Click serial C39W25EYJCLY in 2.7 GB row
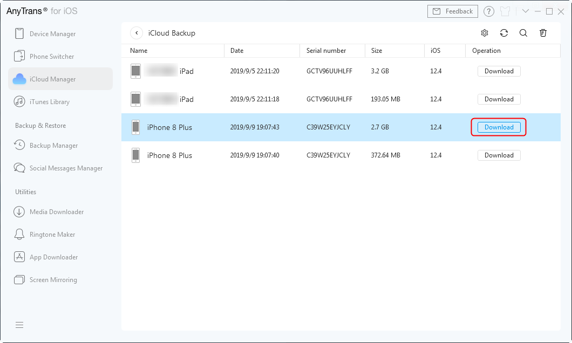The height and width of the screenshot is (343, 572). pyautogui.click(x=328, y=127)
